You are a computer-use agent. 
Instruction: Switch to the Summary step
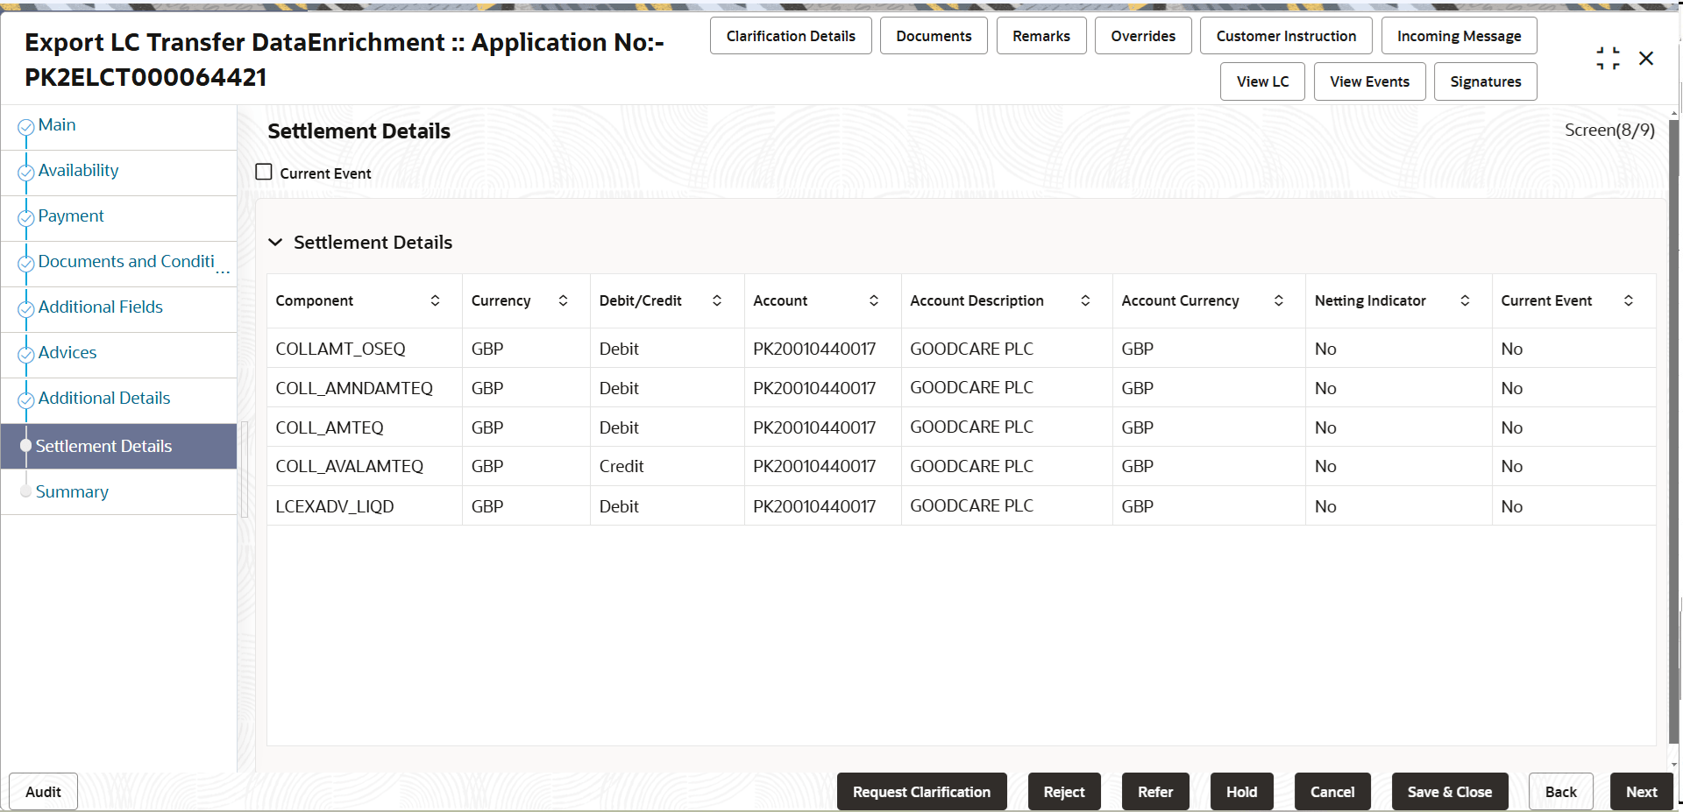[x=72, y=491]
